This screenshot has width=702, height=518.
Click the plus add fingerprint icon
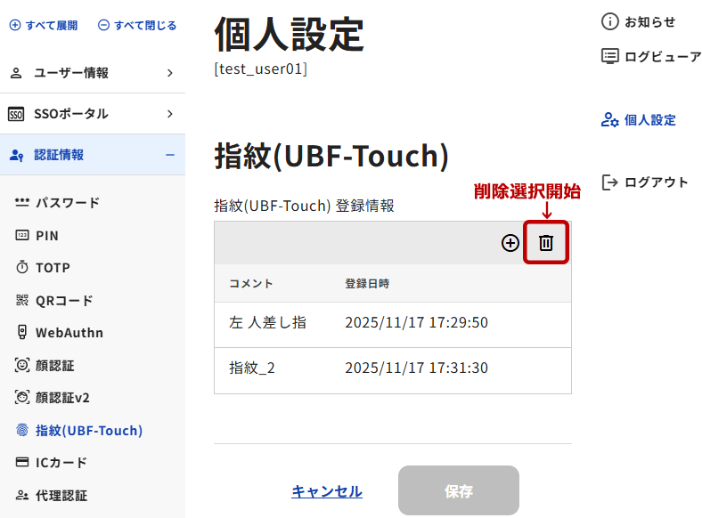pyautogui.click(x=510, y=243)
